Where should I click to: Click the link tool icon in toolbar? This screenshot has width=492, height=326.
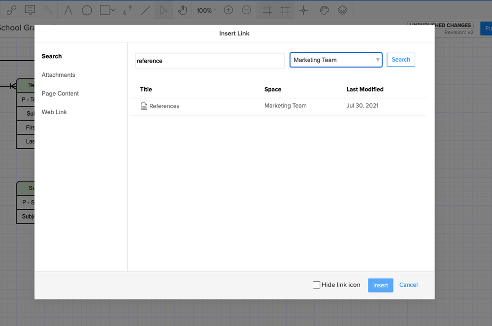[x=12, y=10]
